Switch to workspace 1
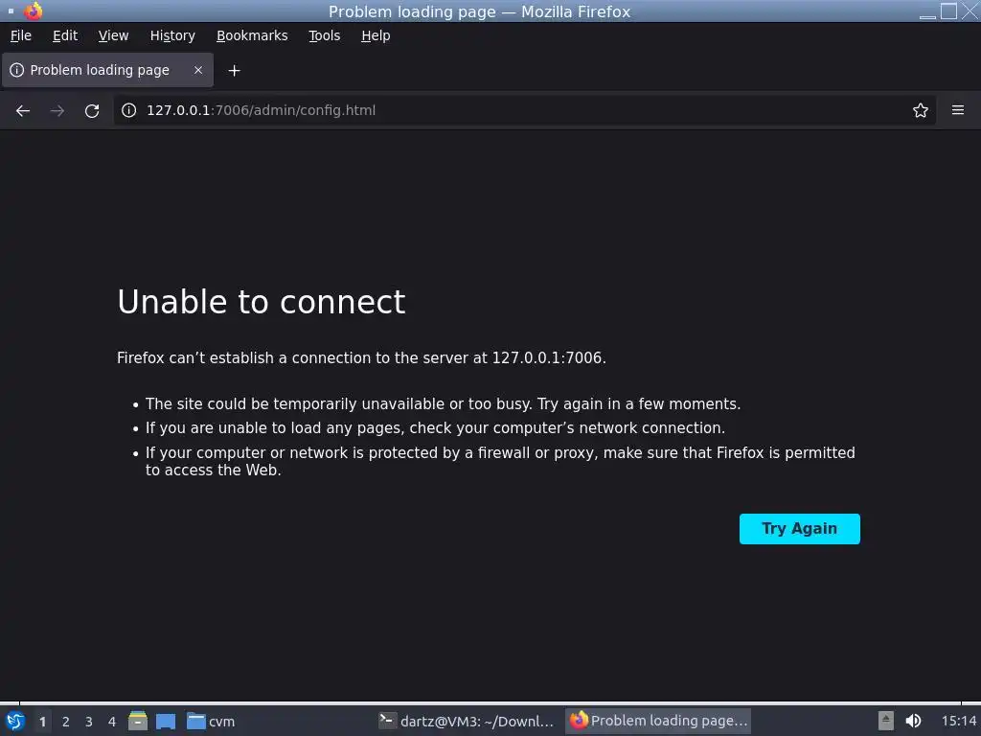This screenshot has height=736, width=981. pyautogui.click(x=42, y=722)
